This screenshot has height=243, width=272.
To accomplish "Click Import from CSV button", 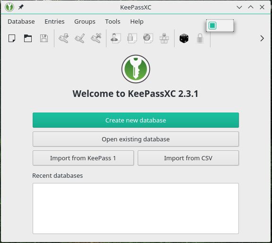I will point(188,158).
